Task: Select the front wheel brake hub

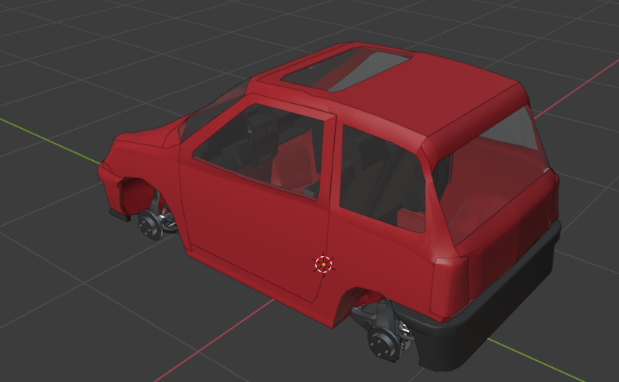Action: pos(151,225)
